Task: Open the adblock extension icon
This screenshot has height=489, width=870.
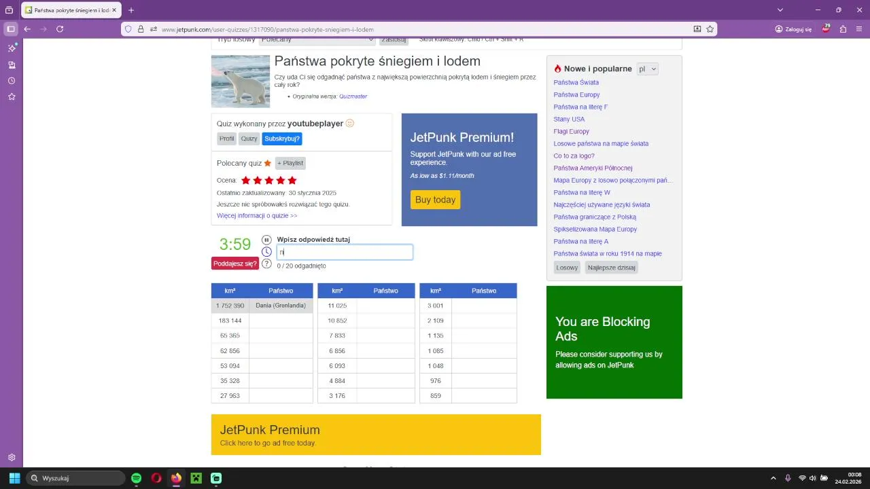Action: pos(826,29)
